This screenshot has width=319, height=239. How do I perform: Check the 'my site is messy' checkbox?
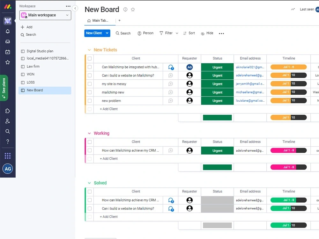coord(90,84)
